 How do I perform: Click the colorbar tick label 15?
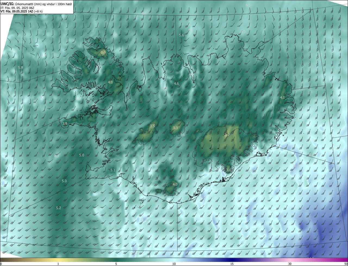point(232,264)
